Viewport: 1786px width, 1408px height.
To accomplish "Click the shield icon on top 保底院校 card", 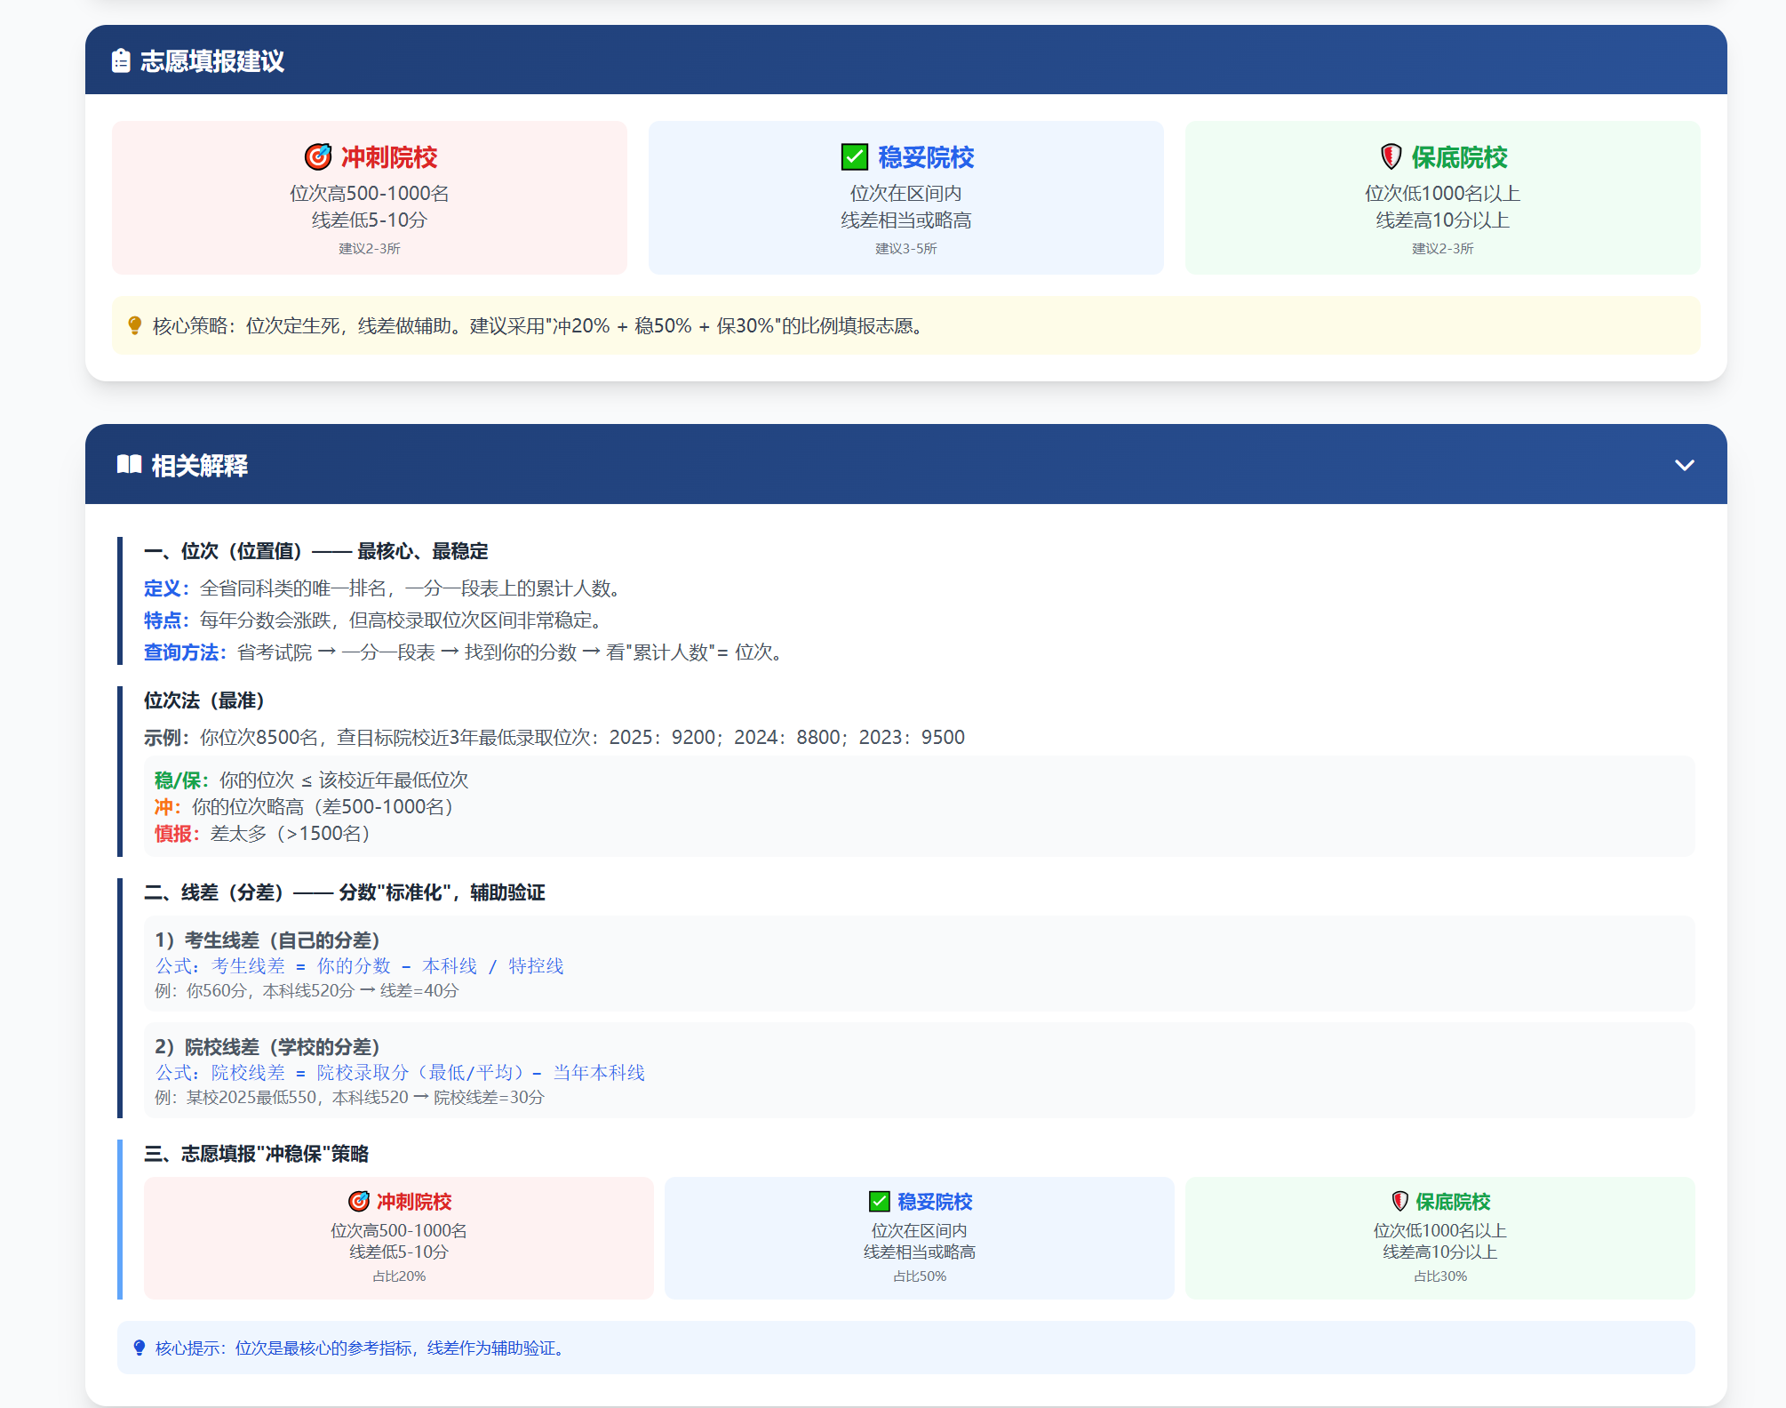I will point(1391,156).
